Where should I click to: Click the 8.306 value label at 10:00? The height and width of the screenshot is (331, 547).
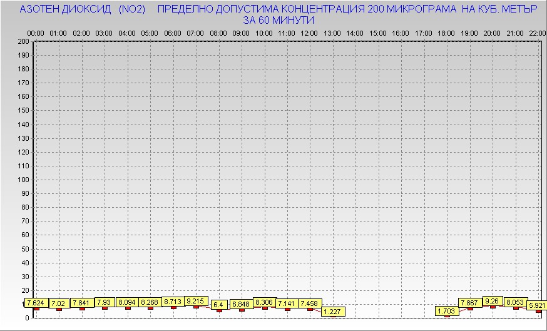click(x=264, y=302)
